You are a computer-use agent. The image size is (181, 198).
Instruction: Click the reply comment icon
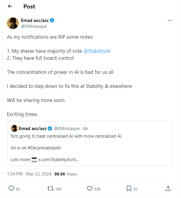[12, 189]
